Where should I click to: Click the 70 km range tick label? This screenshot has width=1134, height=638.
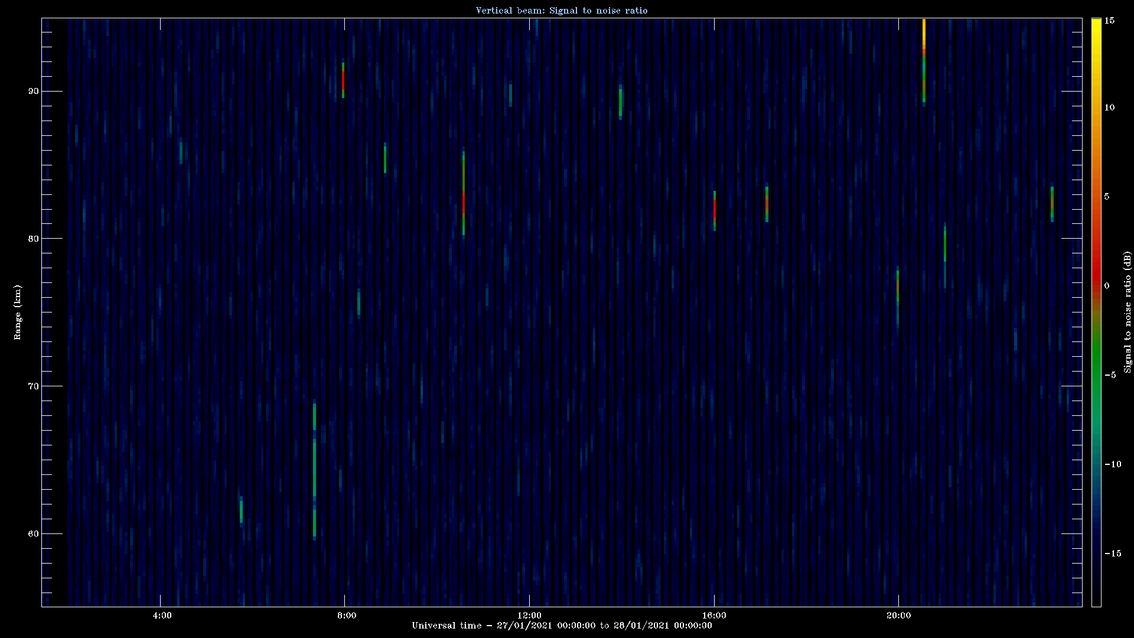coord(34,386)
